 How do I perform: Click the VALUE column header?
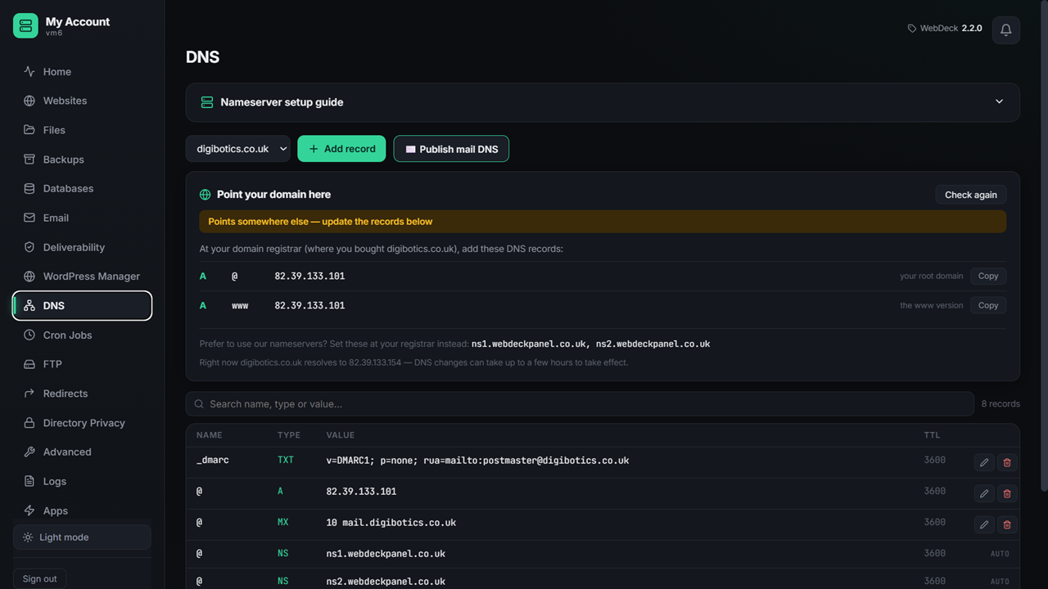point(341,435)
